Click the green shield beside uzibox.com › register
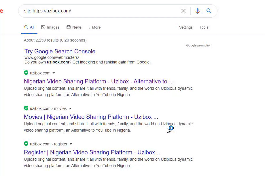The height and width of the screenshot is (176, 265). pyautogui.click(x=26, y=144)
